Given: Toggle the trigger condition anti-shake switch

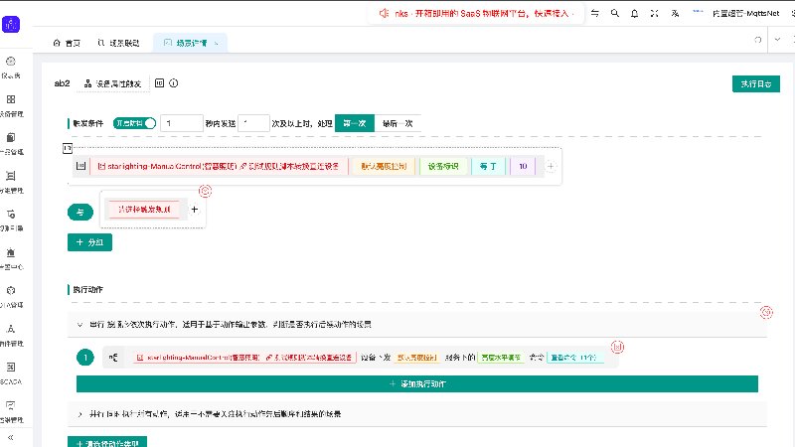Looking at the screenshot, I should [134, 123].
